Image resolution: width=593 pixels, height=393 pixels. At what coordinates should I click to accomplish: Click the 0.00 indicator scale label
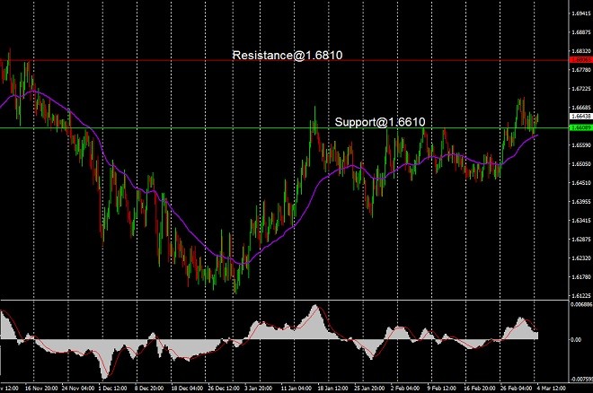(x=576, y=340)
